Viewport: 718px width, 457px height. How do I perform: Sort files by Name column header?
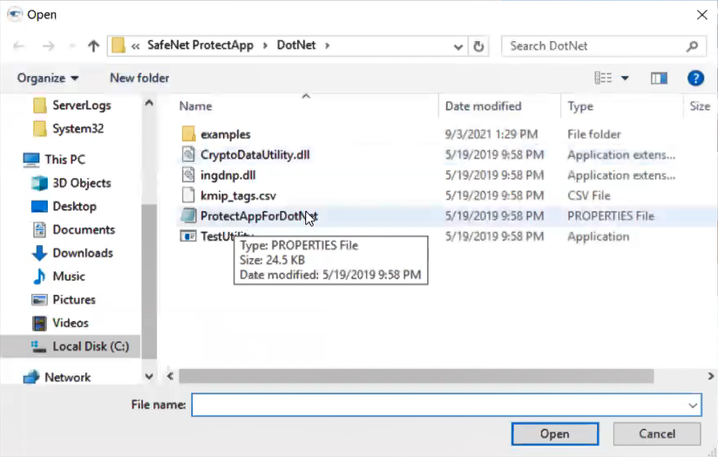coord(196,106)
